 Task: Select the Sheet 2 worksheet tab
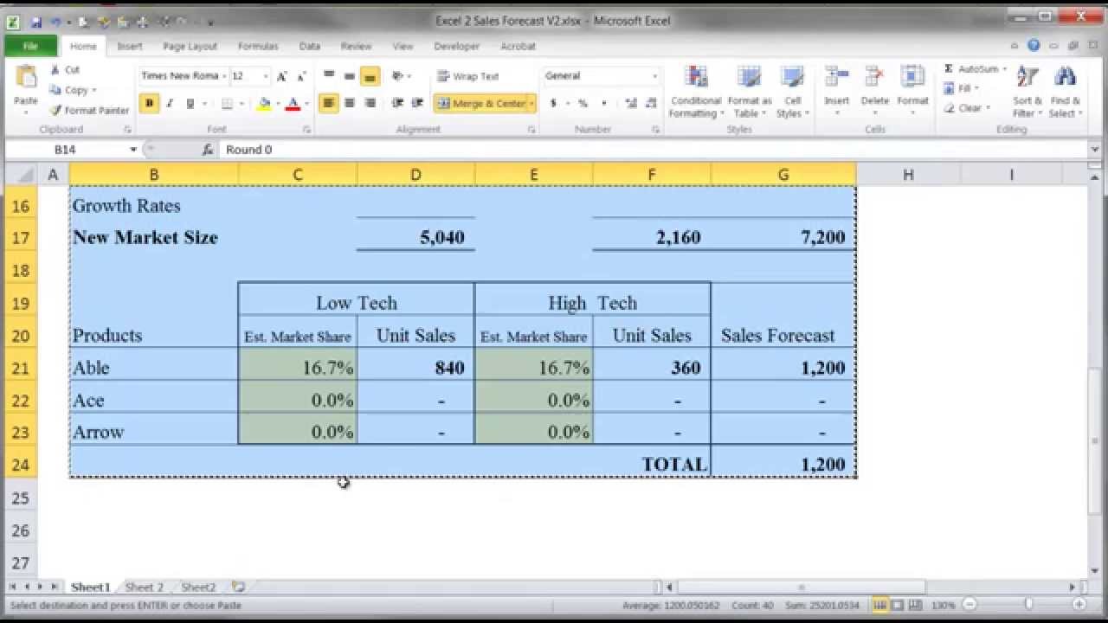click(145, 587)
